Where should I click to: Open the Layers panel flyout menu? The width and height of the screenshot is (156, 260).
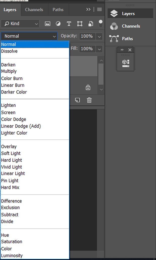(x=99, y=9)
